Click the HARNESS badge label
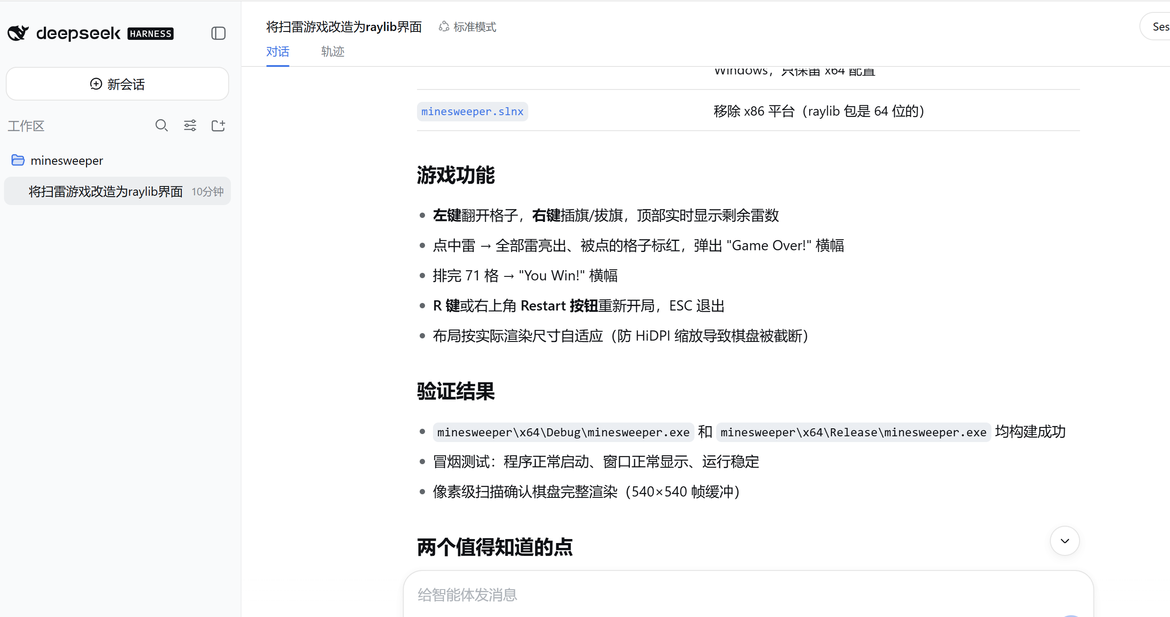The height and width of the screenshot is (617, 1170). [150, 34]
